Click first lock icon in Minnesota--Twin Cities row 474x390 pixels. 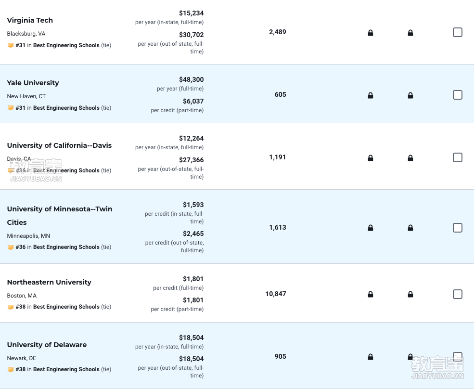(x=371, y=228)
